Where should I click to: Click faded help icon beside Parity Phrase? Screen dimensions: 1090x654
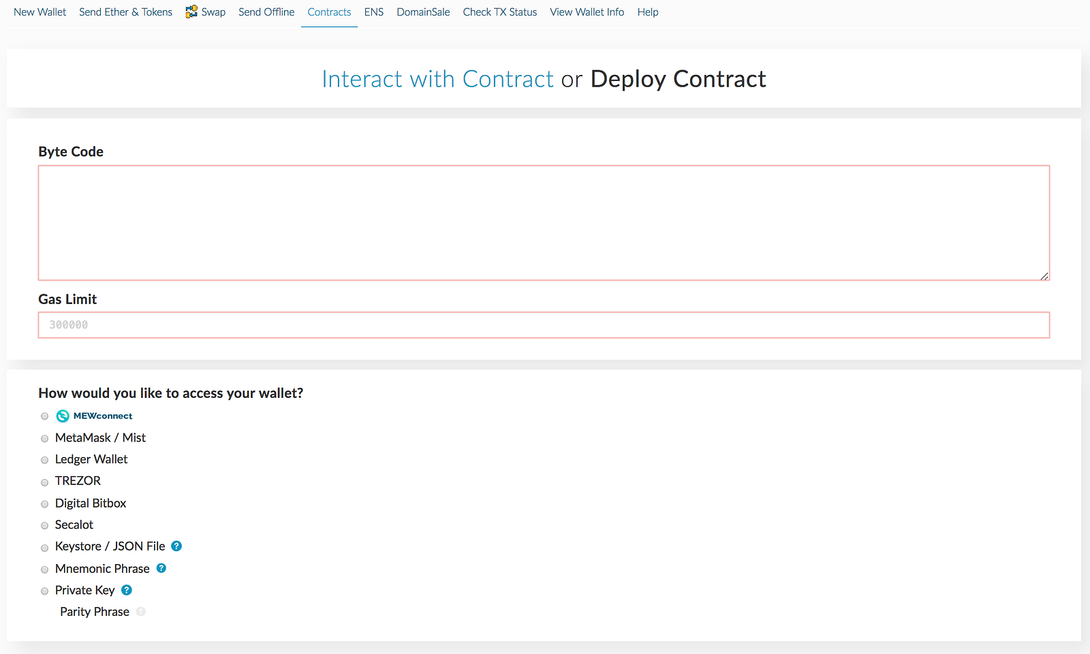[x=141, y=612]
